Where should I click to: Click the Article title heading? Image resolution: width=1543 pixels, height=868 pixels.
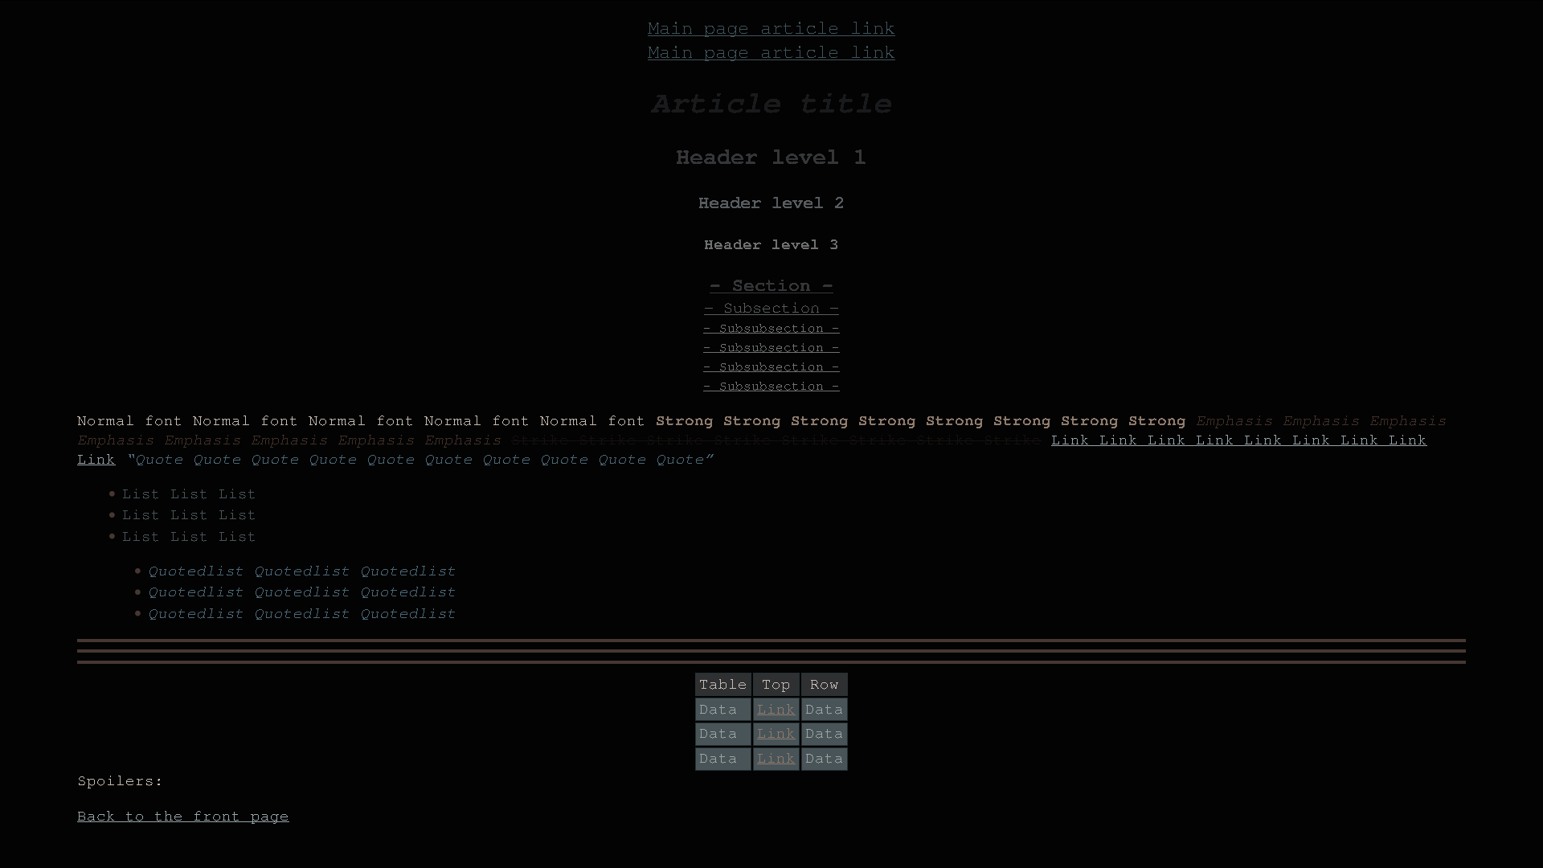[x=771, y=104]
